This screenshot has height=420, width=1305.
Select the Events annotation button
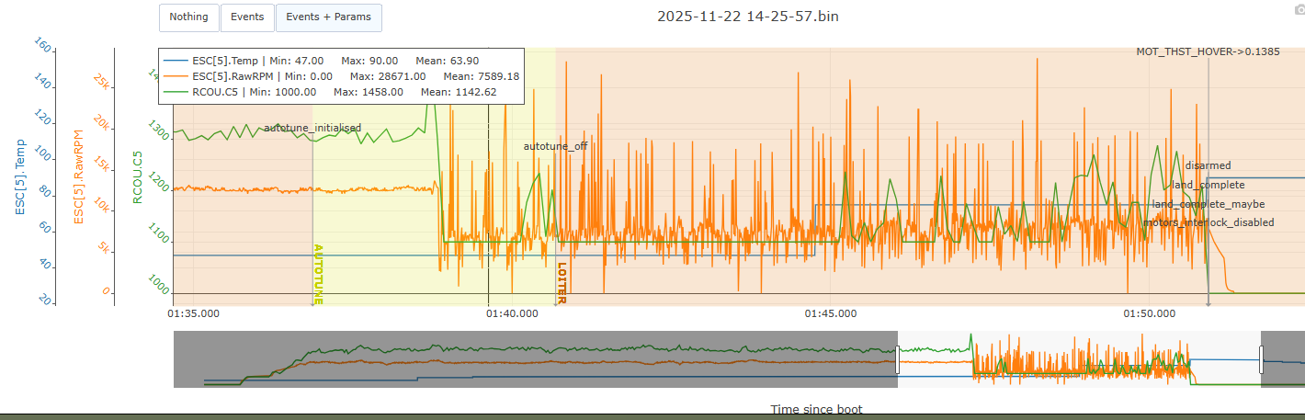click(247, 17)
